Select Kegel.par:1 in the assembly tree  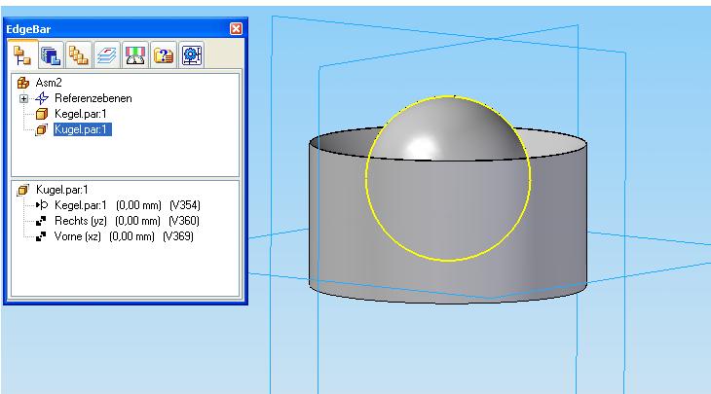coord(82,114)
